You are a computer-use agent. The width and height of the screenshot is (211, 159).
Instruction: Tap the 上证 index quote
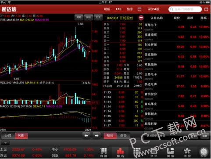point(21,149)
